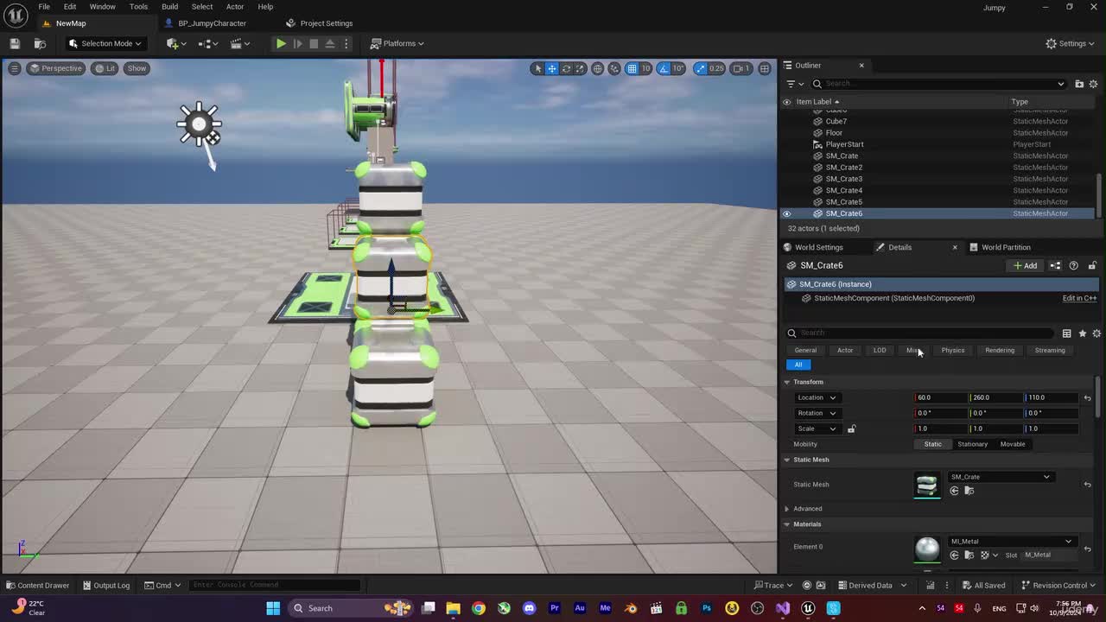
Task: Filter details by the Physics category
Action: (x=953, y=350)
